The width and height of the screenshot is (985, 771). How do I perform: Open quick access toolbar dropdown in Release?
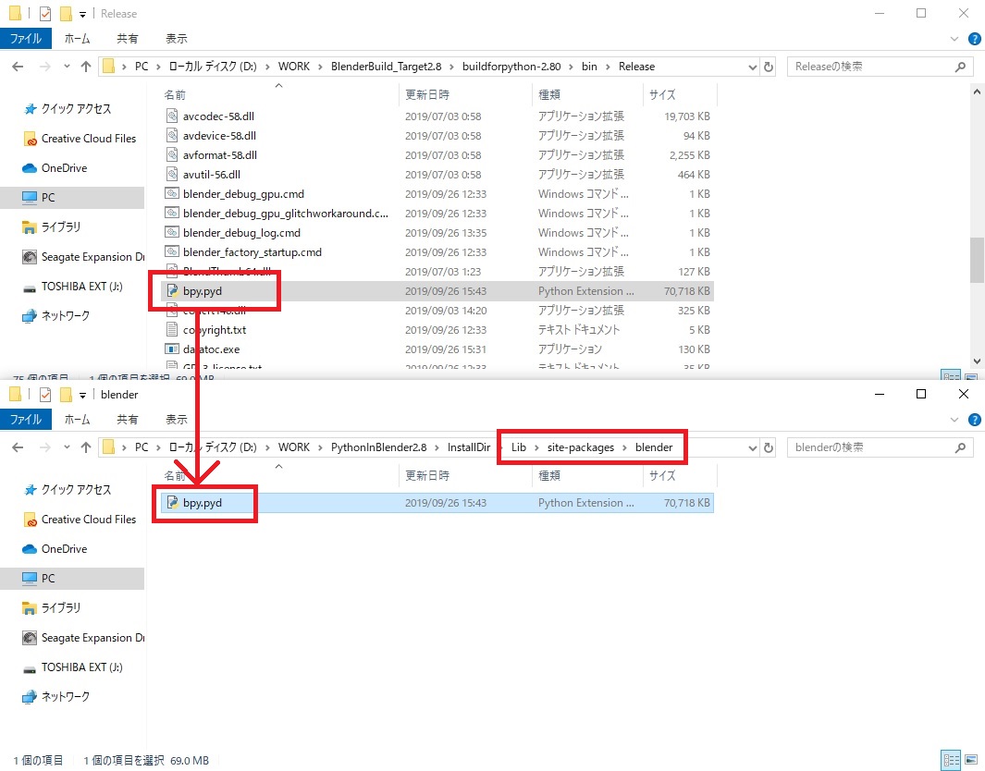click(82, 14)
